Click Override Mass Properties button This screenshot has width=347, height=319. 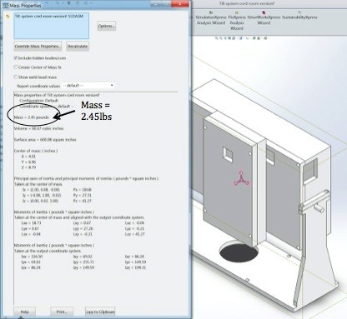click(38, 46)
